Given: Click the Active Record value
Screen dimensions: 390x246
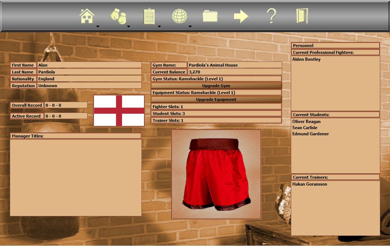Looking at the screenshot, I should (66, 116).
